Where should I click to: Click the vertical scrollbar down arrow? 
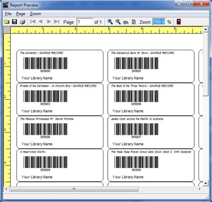(x=206, y=183)
